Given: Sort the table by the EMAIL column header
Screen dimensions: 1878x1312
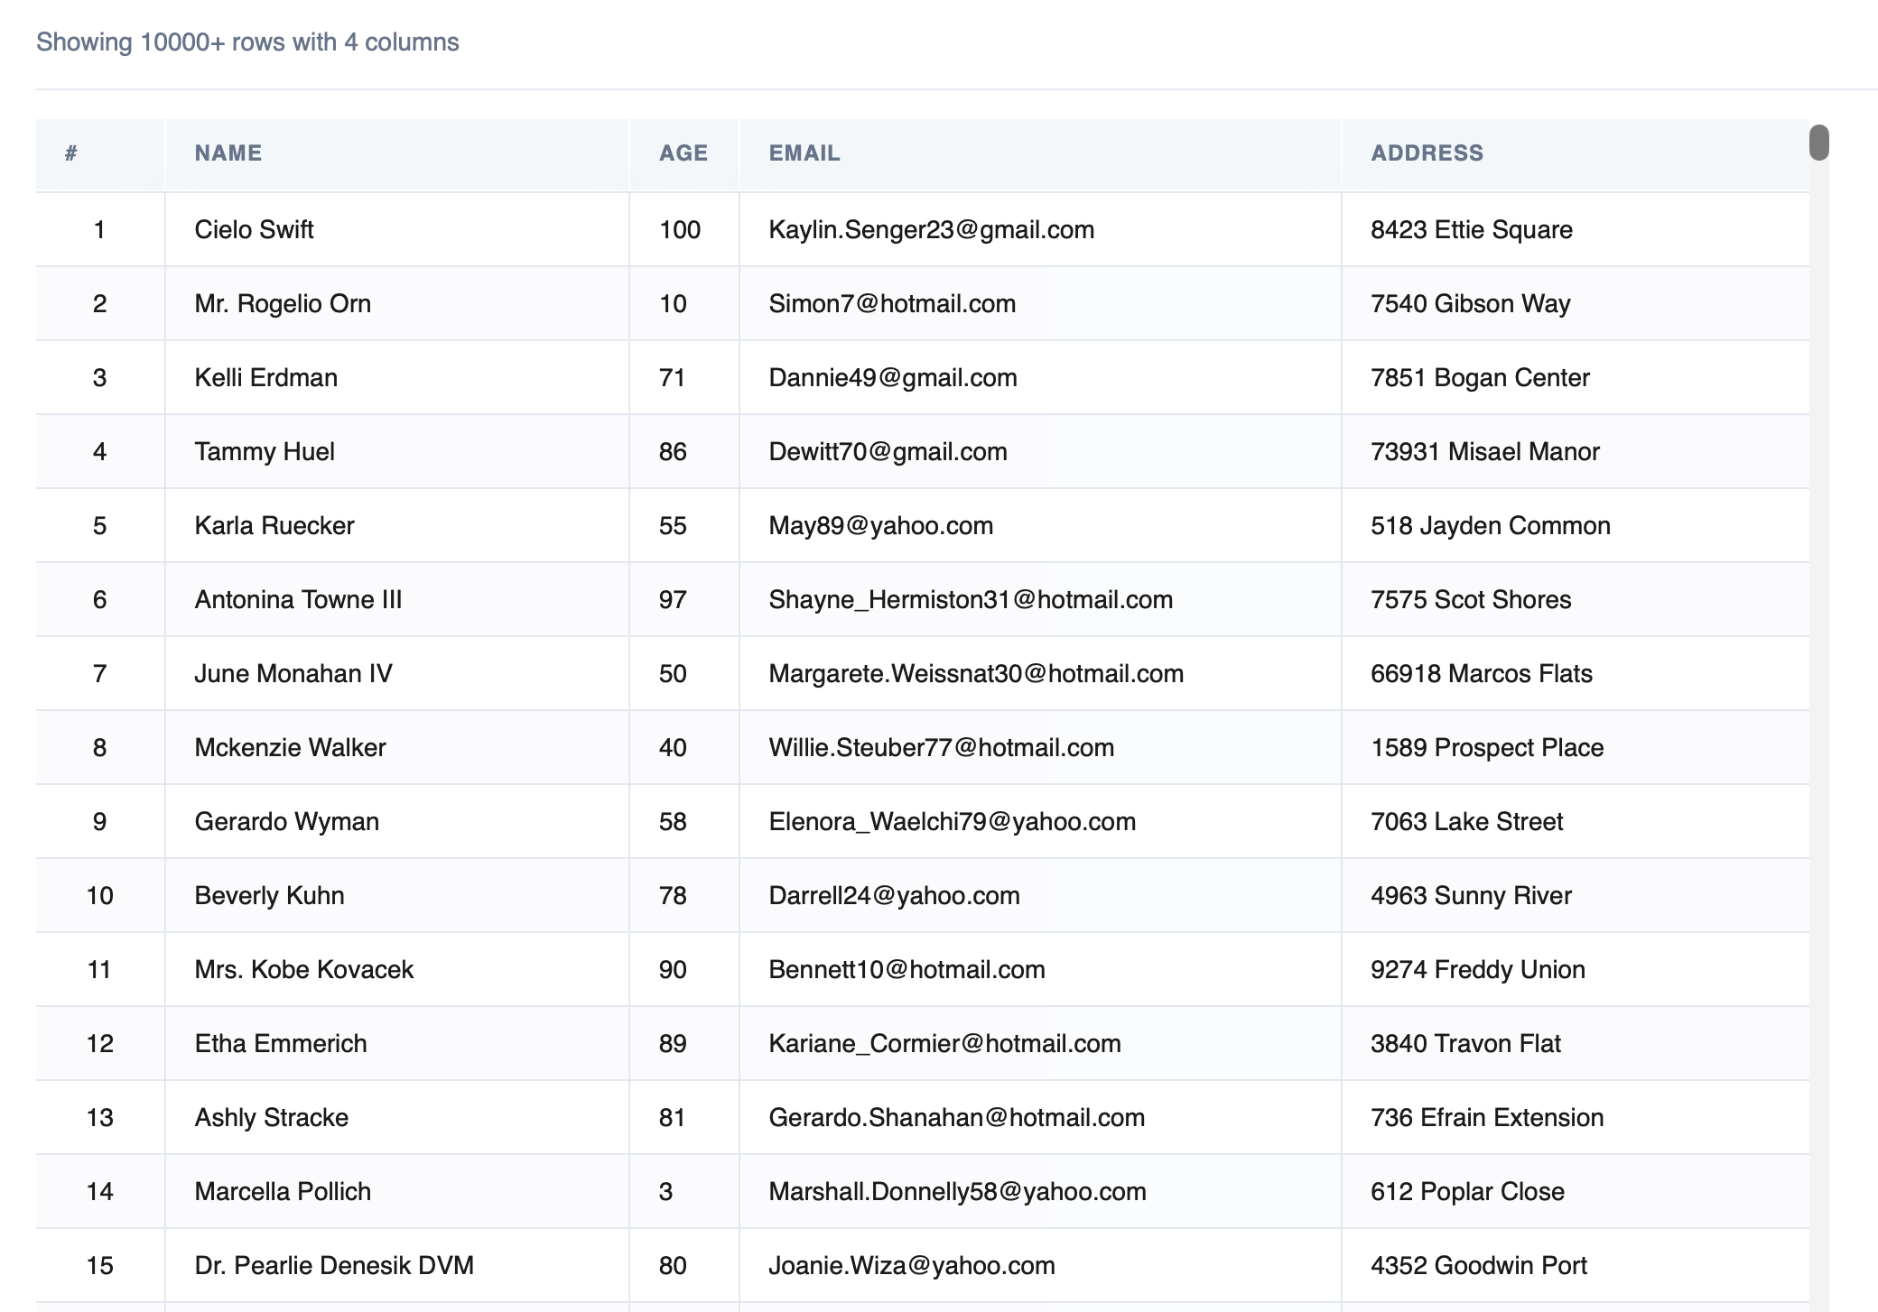Looking at the screenshot, I should pos(804,152).
